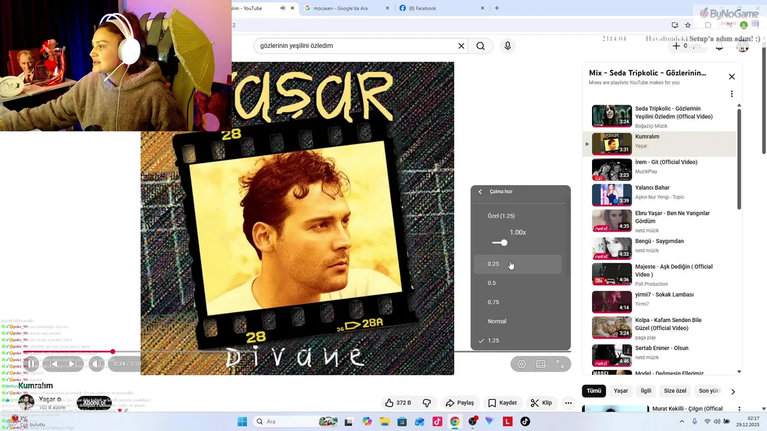The image size is (767, 431).
Task: Pause the video with the pause button
Action: point(32,363)
